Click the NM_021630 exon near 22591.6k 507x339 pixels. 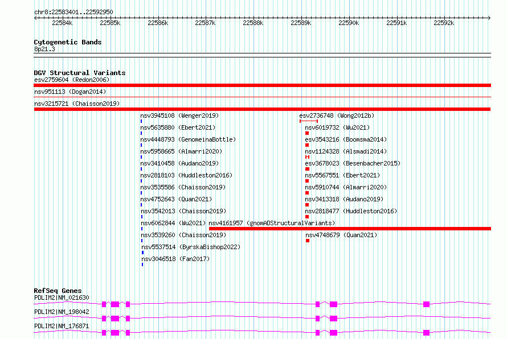point(427,304)
